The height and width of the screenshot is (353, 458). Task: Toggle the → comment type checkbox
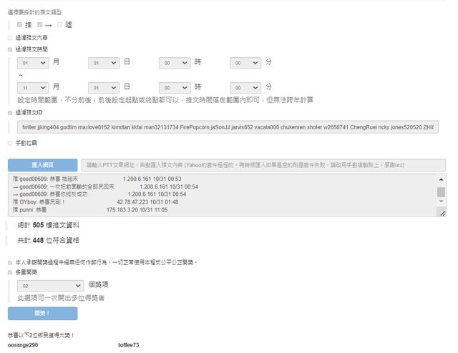[x=41, y=25]
